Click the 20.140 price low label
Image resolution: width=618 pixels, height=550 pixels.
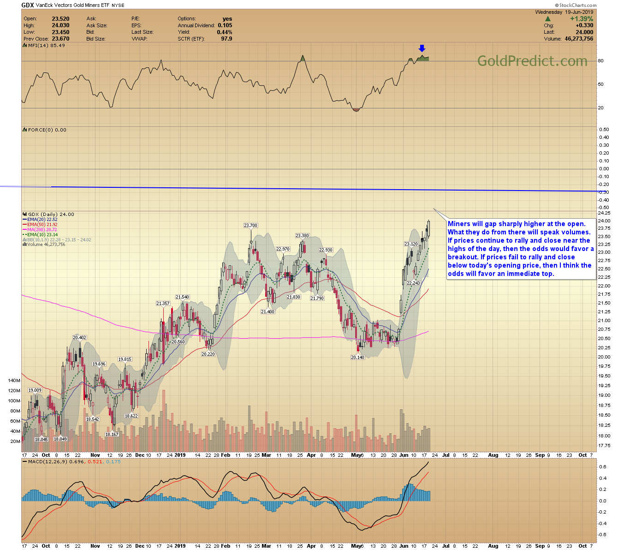(x=357, y=358)
